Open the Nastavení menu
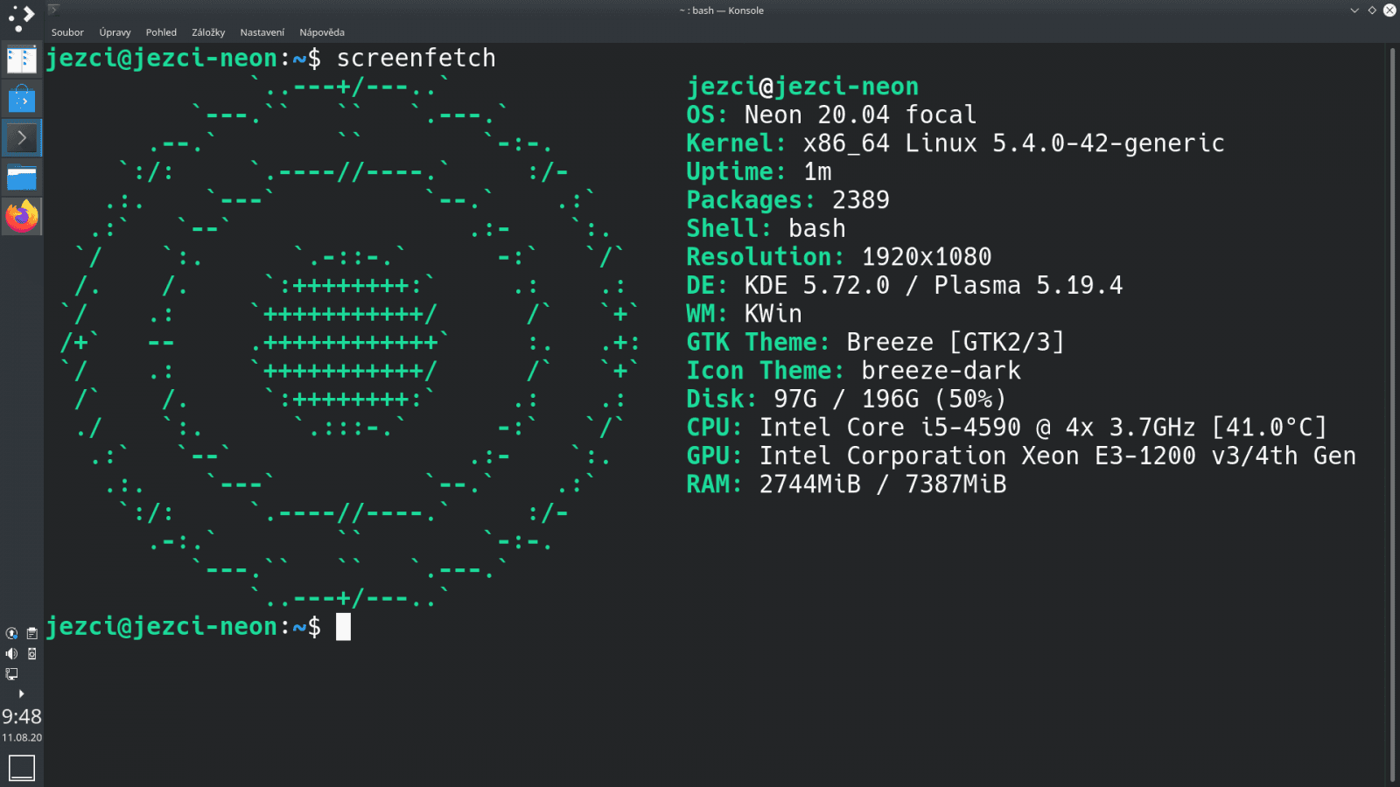Viewport: 1400px width, 787px height. (261, 31)
